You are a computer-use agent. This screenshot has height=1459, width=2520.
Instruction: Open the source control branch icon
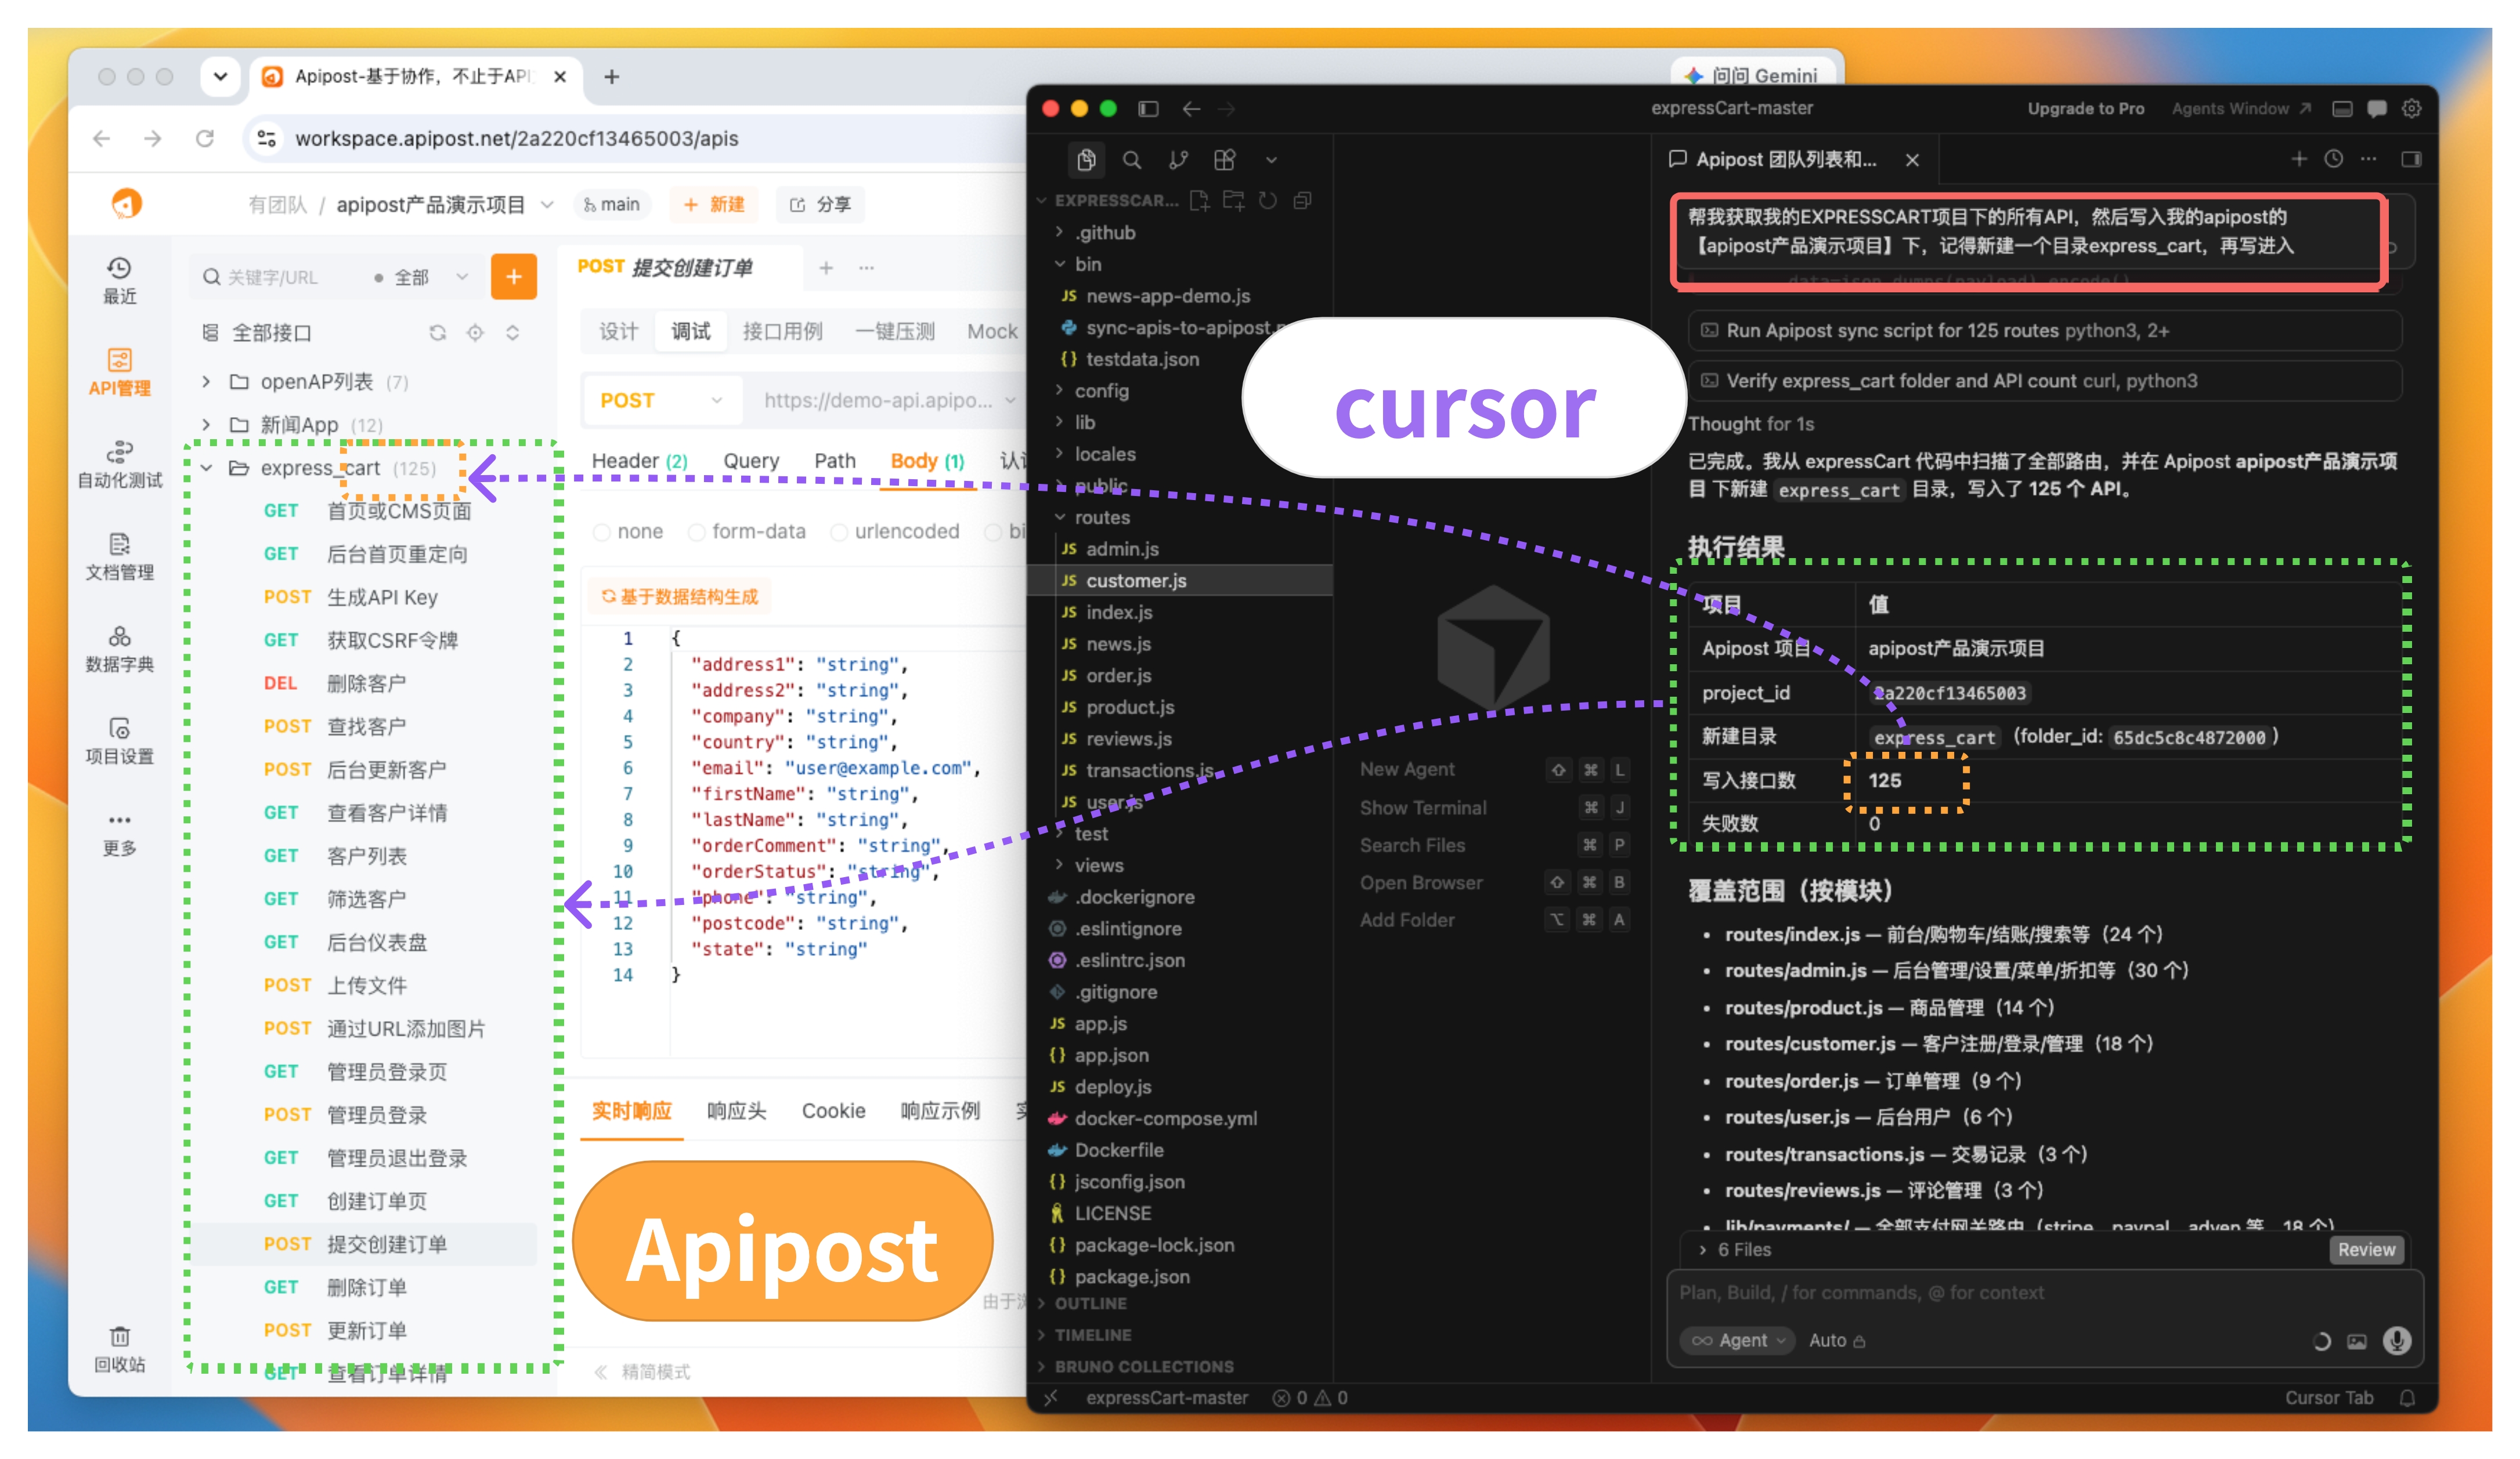1178,160
